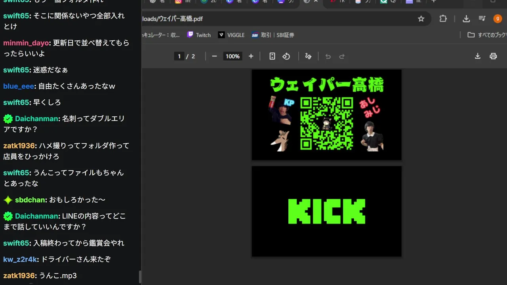Open the browser extensions puzzle icon

click(x=443, y=19)
